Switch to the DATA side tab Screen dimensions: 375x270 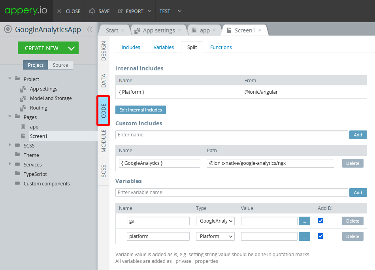click(104, 81)
